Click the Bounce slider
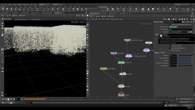The image size is (195, 110). tap(185, 55)
